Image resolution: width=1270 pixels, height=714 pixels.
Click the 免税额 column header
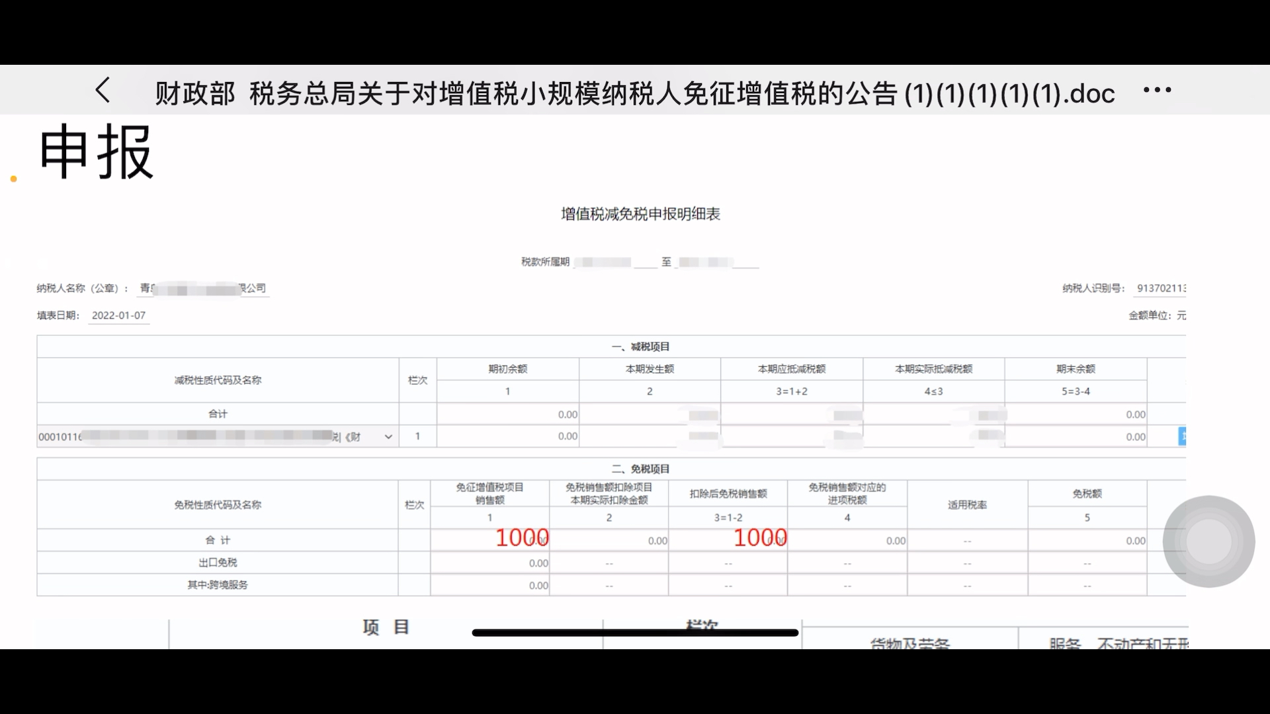click(x=1087, y=494)
